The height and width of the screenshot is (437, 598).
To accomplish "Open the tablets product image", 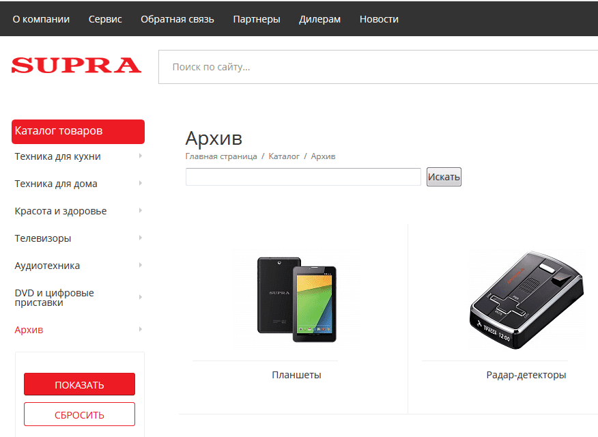I will click(x=296, y=299).
